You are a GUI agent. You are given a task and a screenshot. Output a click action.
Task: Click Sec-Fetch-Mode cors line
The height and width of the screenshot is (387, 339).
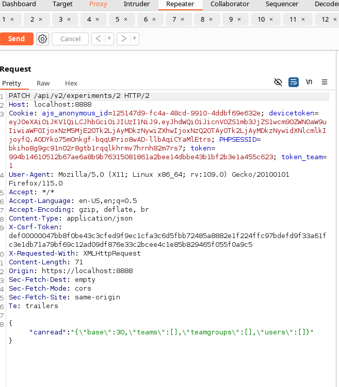tap(50, 289)
